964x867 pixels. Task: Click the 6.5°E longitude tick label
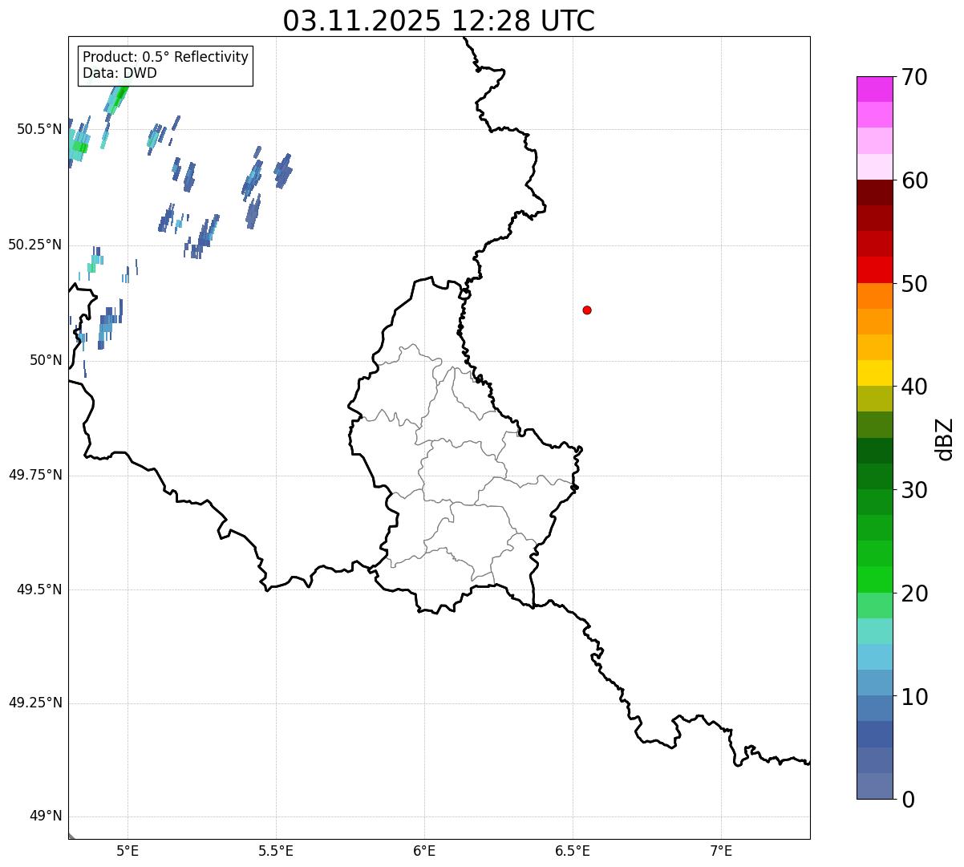point(573,850)
